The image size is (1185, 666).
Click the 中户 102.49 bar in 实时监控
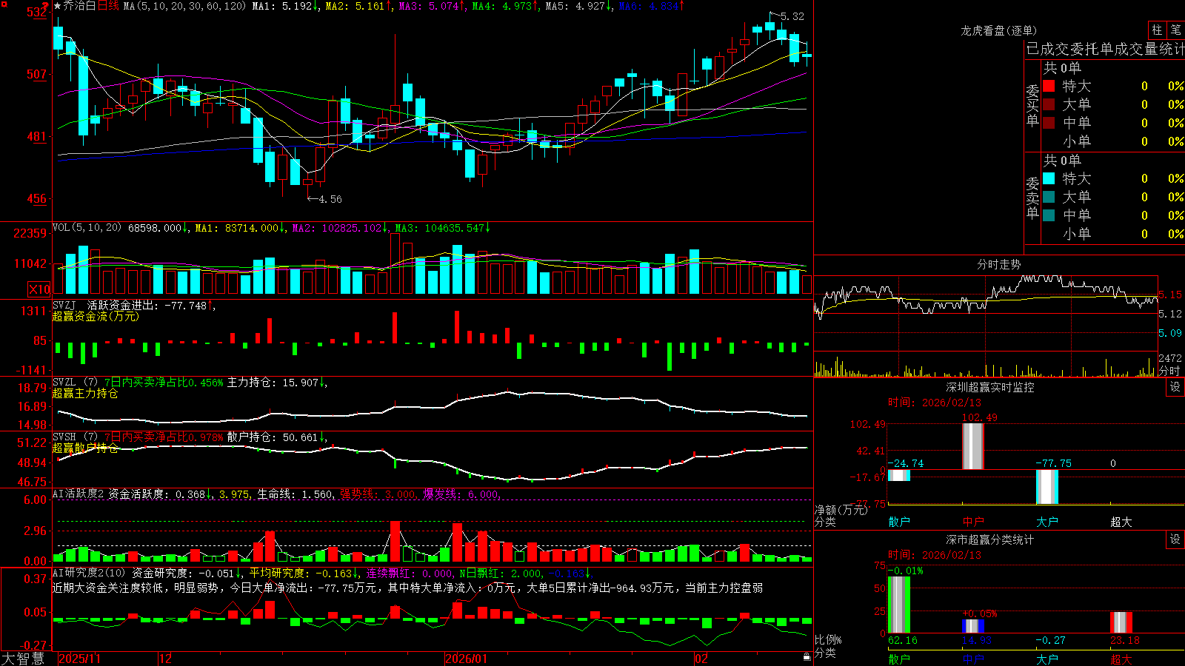tap(973, 446)
